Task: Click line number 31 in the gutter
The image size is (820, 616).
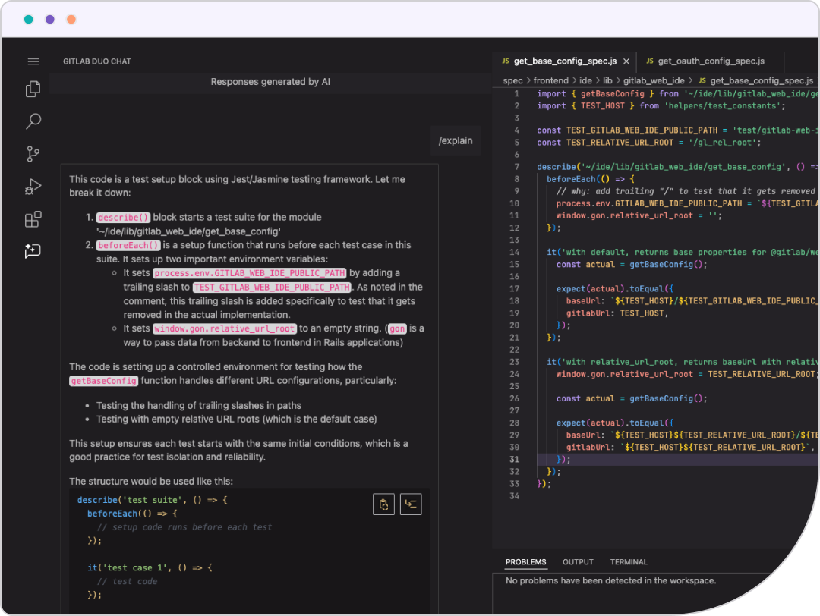Action: pos(514,459)
